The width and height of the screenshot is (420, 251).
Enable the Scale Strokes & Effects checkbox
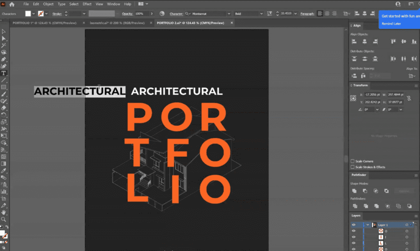353,167
